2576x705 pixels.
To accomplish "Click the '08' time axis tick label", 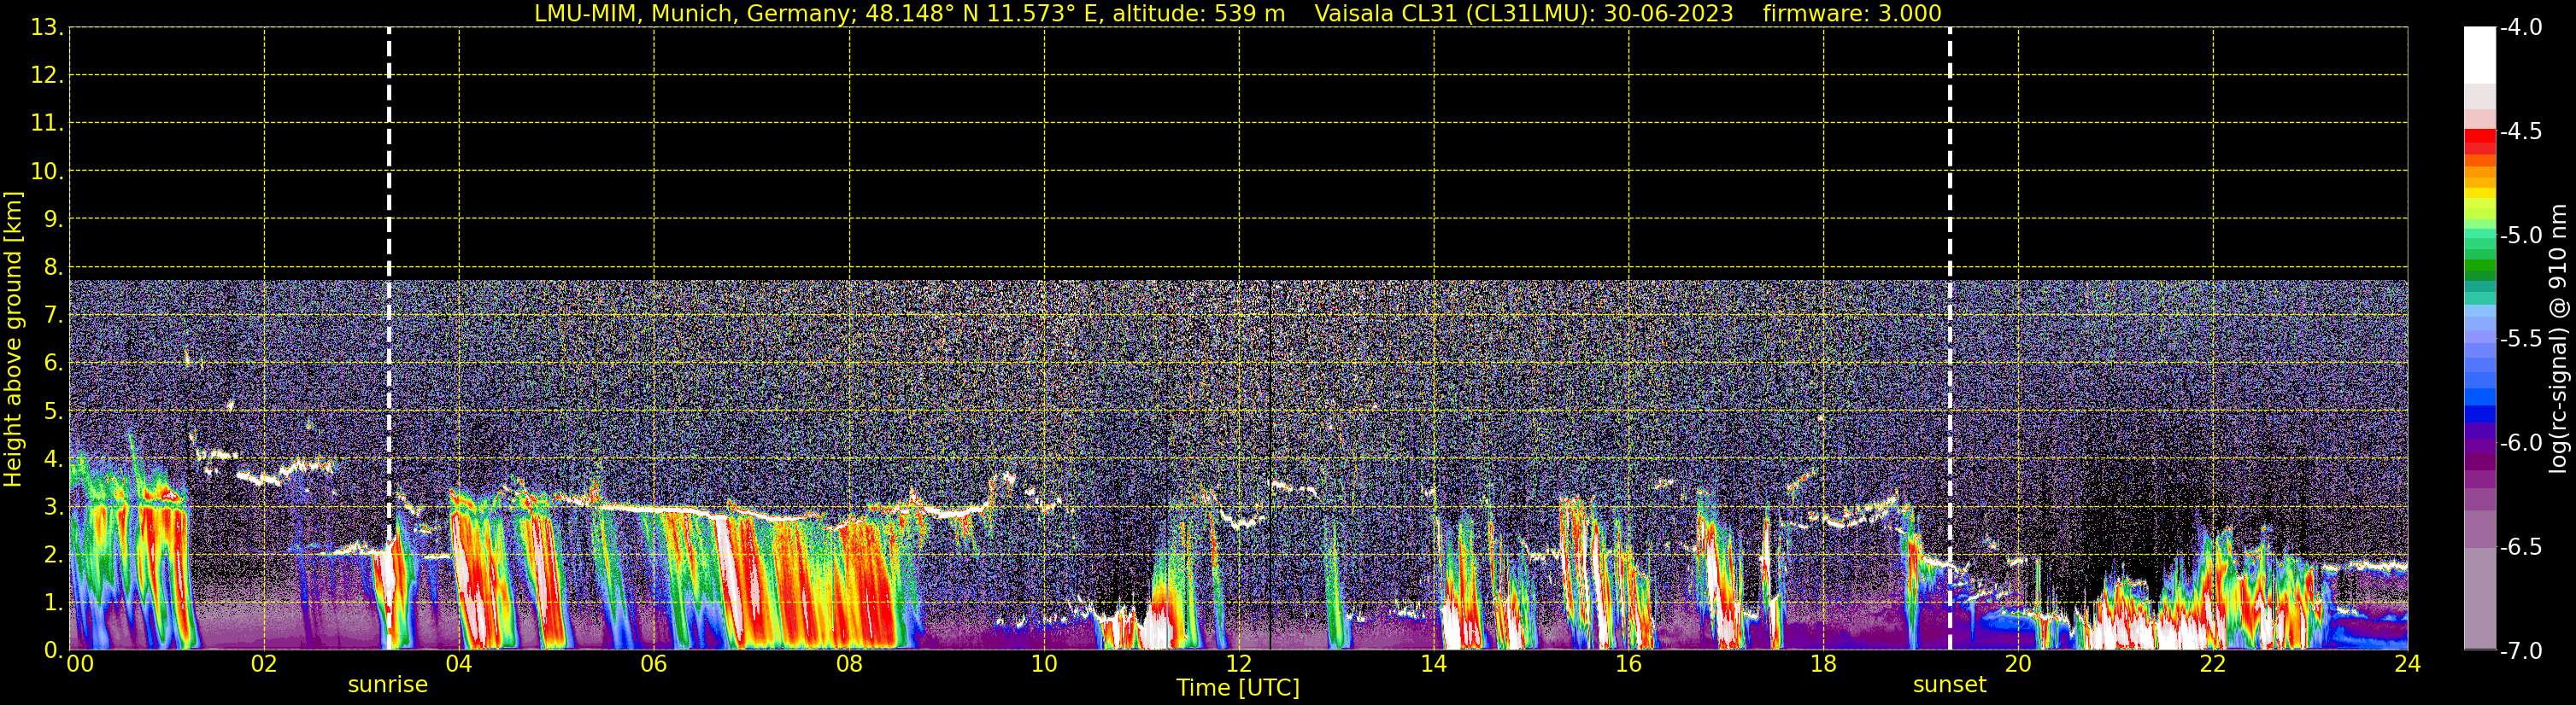I will (x=849, y=664).
